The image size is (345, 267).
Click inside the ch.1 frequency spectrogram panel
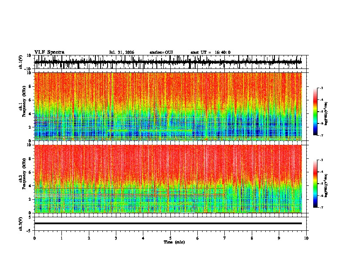pos(171,106)
